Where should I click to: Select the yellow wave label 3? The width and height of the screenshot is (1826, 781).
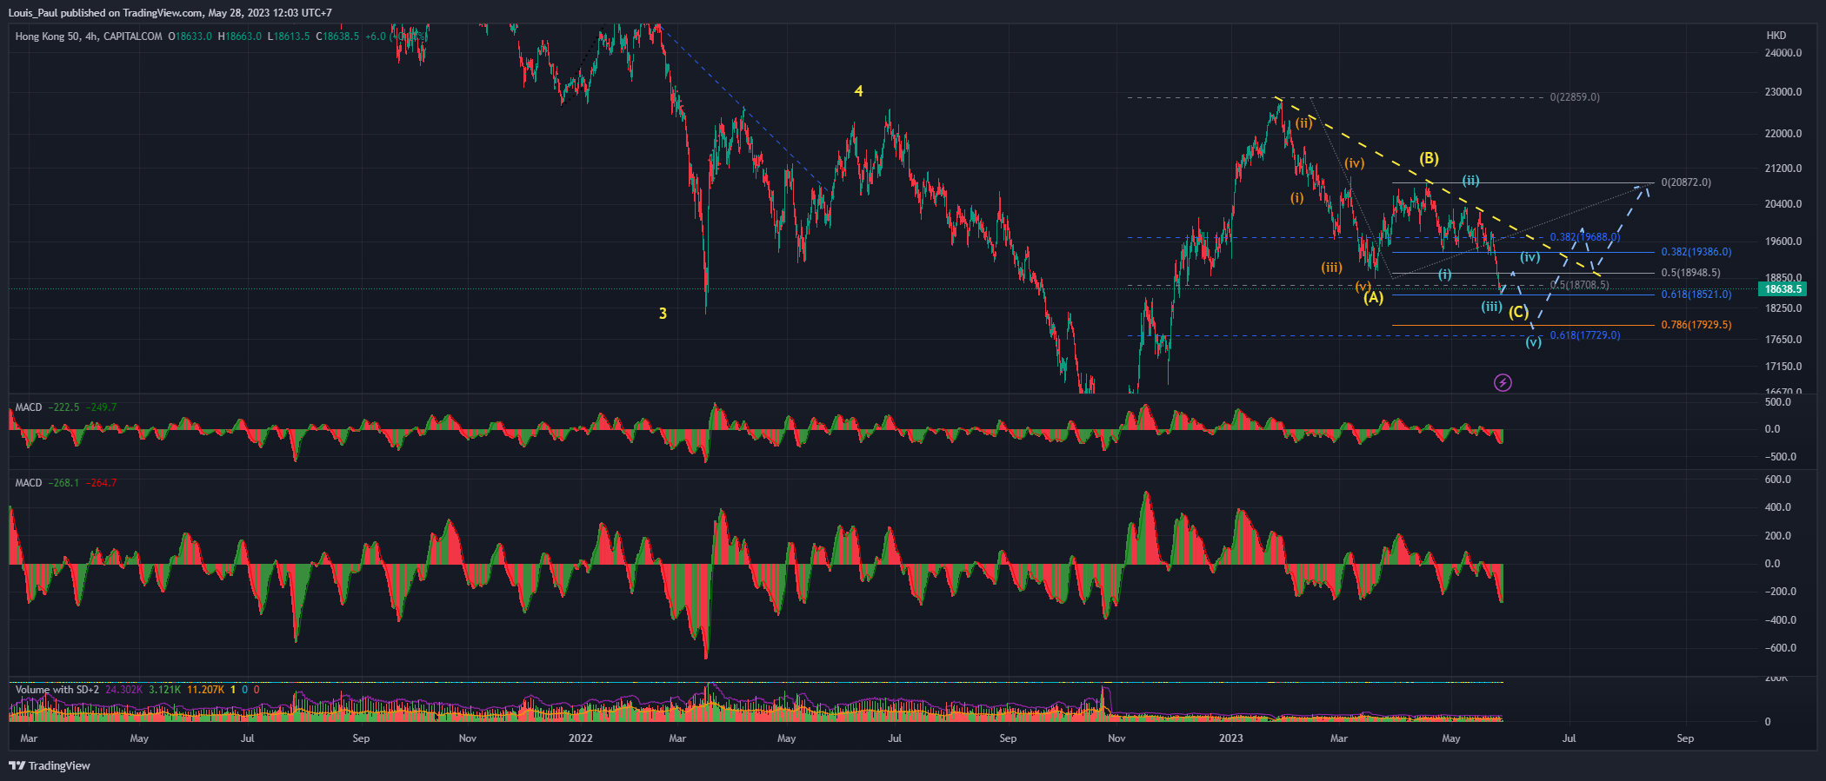(x=663, y=314)
